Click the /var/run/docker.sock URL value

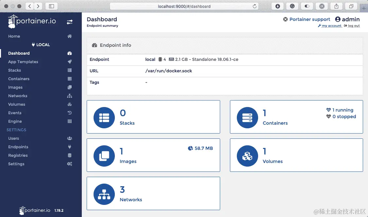(x=168, y=71)
